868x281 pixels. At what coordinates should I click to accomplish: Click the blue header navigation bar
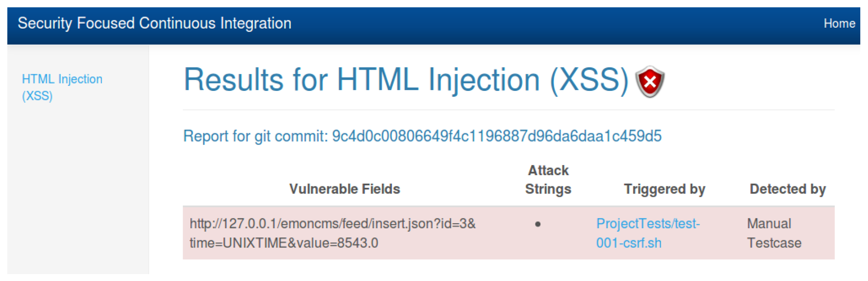pos(540,25)
